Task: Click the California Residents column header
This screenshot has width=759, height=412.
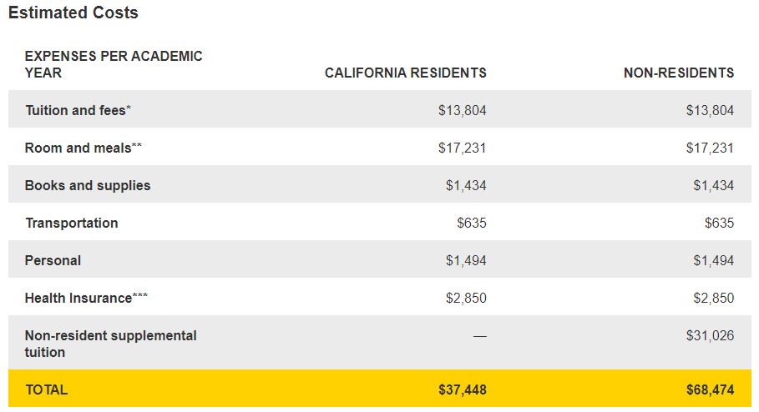Action: pyautogui.click(x=405, y=73)
